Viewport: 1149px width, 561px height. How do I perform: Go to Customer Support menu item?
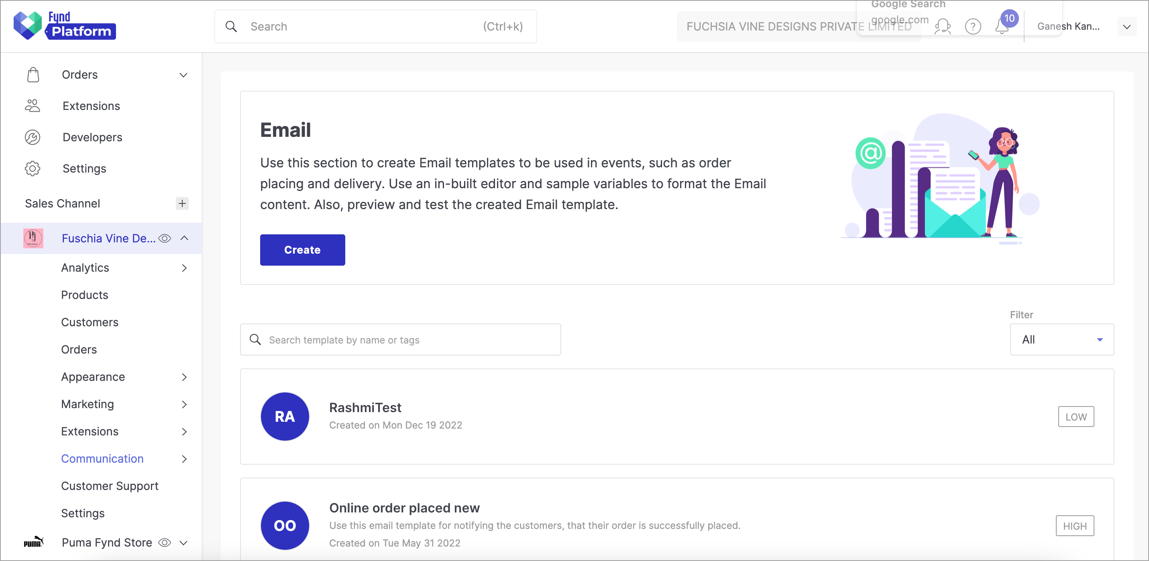click(x=110, y=486)
